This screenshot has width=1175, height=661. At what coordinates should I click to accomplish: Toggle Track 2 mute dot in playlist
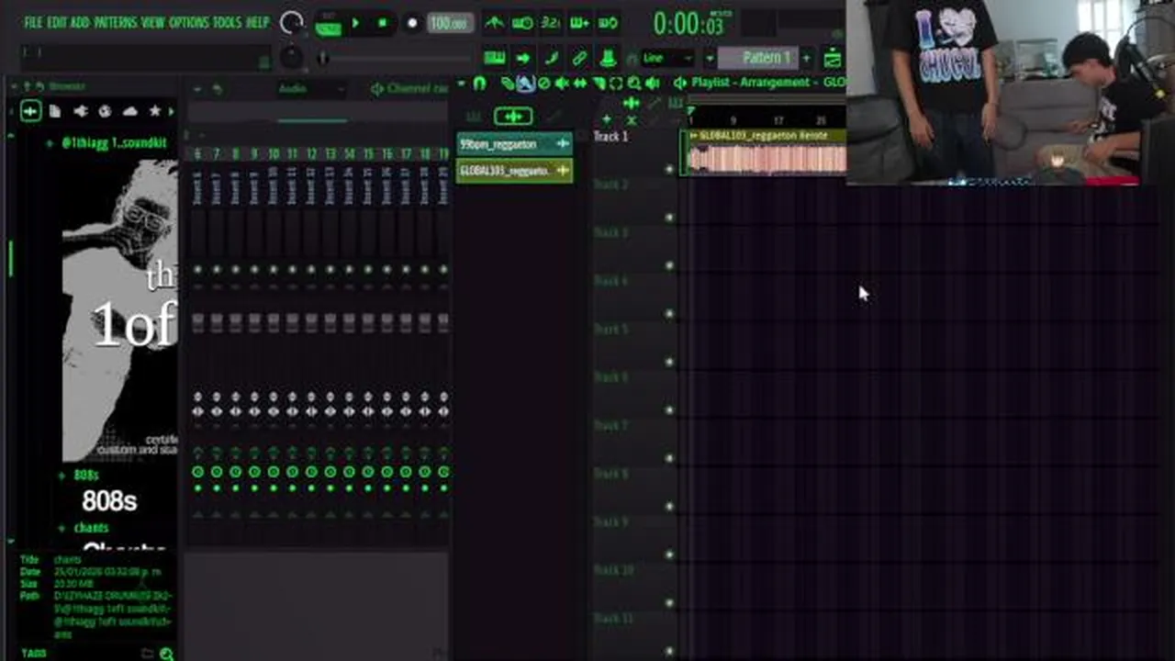(669, 218)
